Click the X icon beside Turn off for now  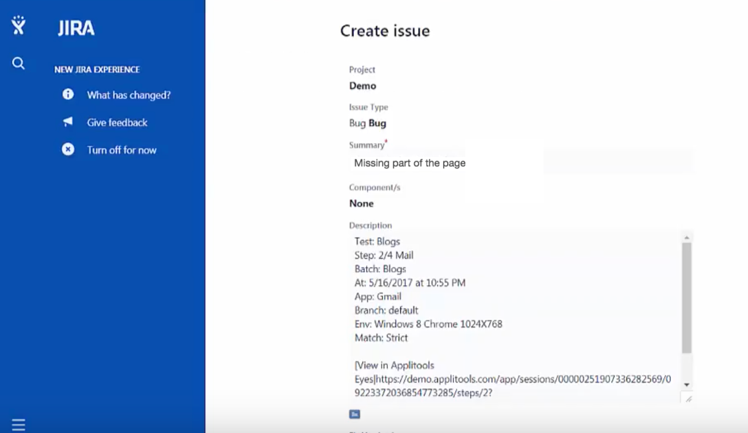point(68,150)
